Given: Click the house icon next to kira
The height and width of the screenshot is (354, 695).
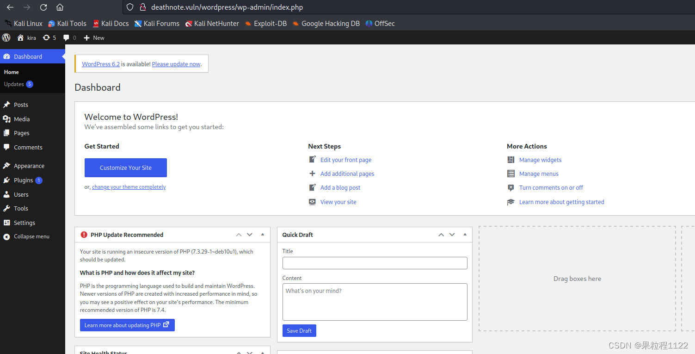Looking at the screenshot, I should (20, 37).
